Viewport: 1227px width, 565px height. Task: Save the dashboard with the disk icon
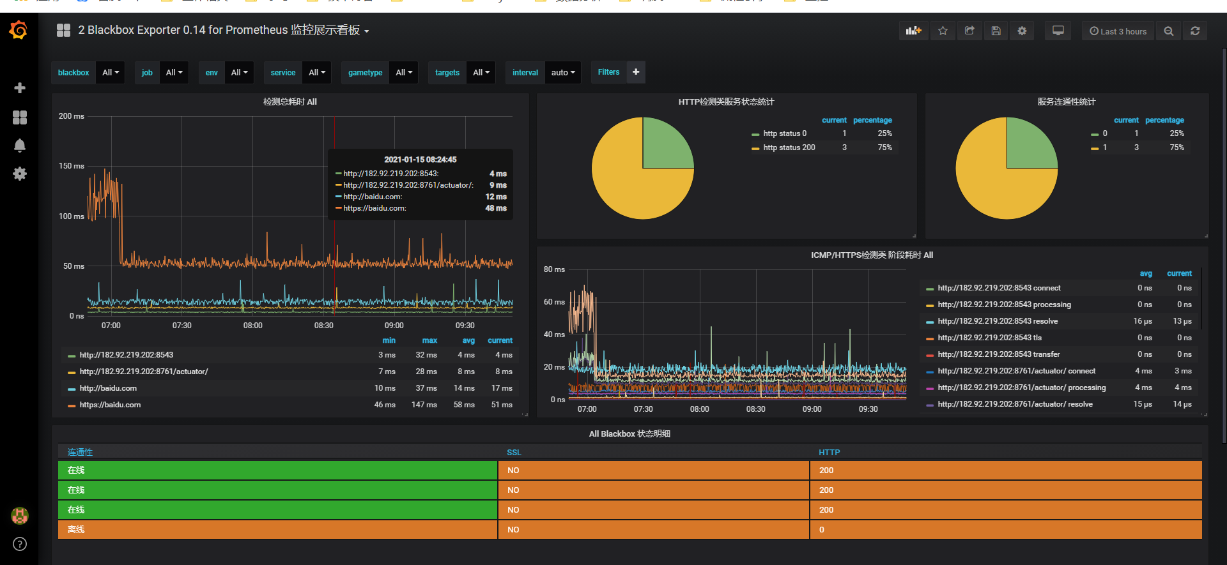click(996, 31)
